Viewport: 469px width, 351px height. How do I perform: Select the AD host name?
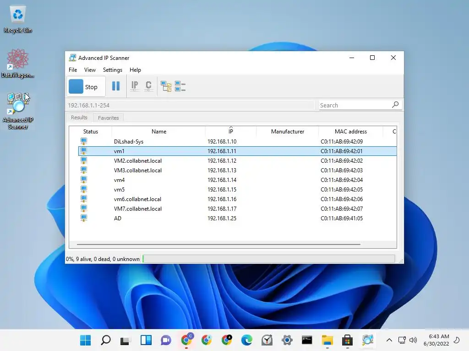(118, 218)
